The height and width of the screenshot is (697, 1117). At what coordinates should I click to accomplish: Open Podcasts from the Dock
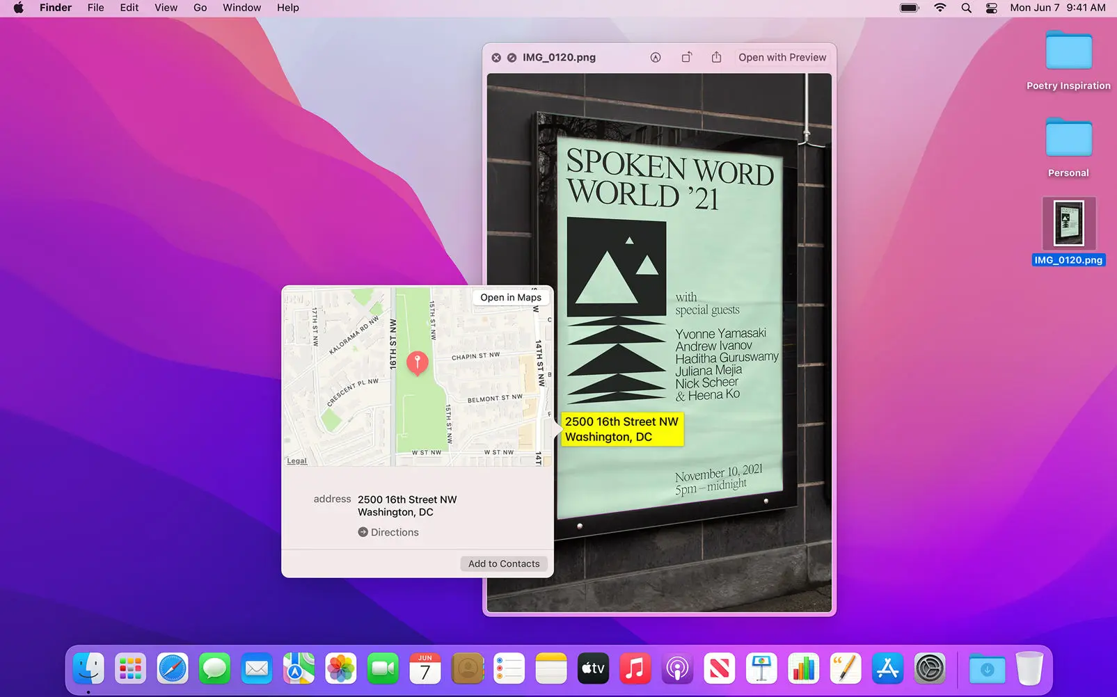[677, 669]
